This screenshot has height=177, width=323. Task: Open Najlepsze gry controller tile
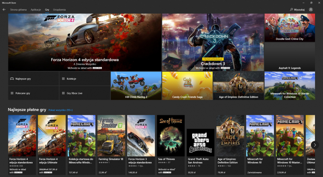33,78
